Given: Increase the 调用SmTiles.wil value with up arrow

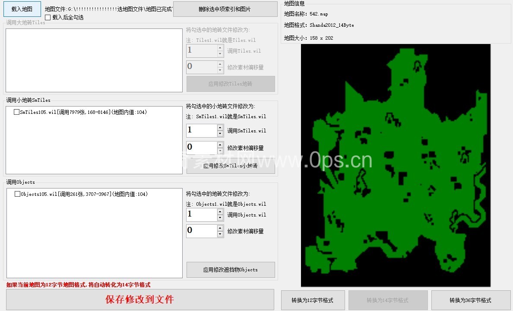Looking at the screenshot, I should [x=220, y=128].
